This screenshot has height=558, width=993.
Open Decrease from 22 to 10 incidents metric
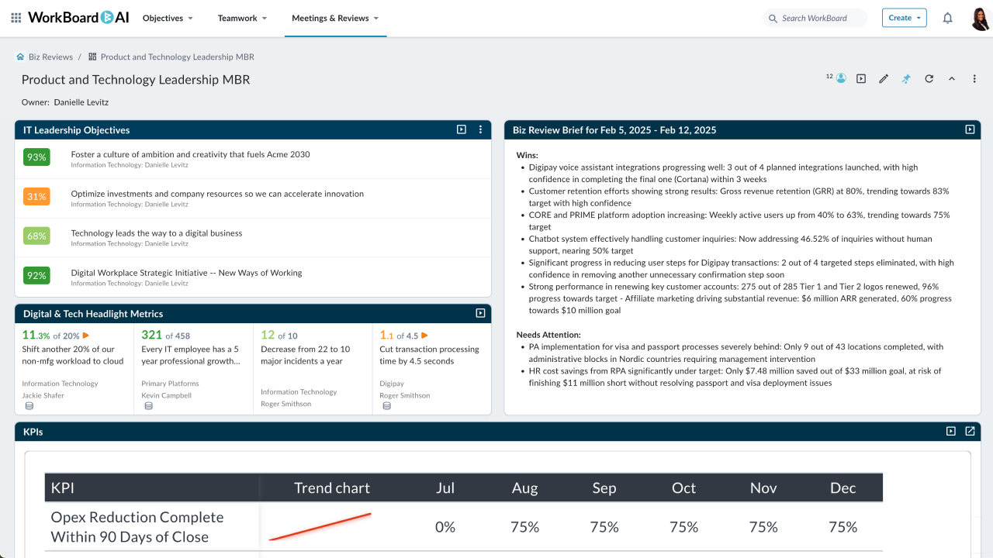[x=306, y=355]
